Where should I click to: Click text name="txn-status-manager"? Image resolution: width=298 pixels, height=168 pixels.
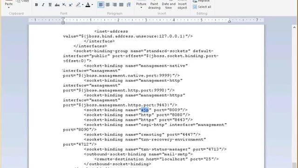158,149
